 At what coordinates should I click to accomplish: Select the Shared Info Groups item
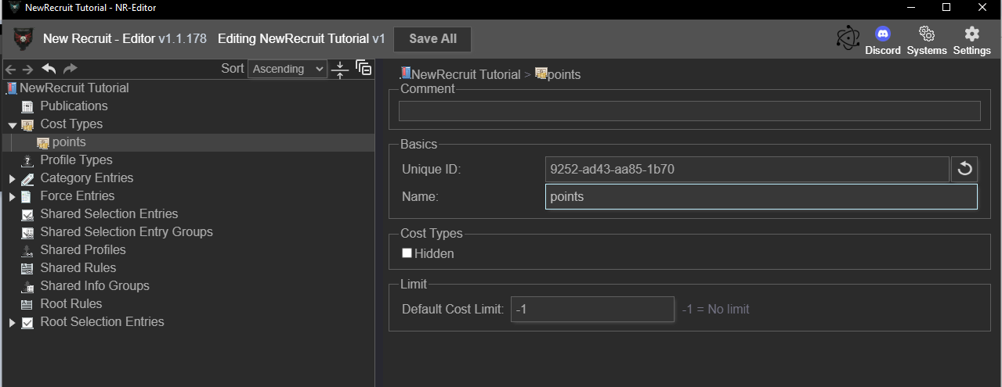pyautogui.click(x=95, y=285)
